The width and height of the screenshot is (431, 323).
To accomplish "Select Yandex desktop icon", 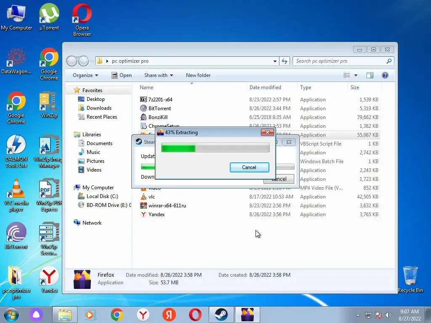I will [49, 280].
